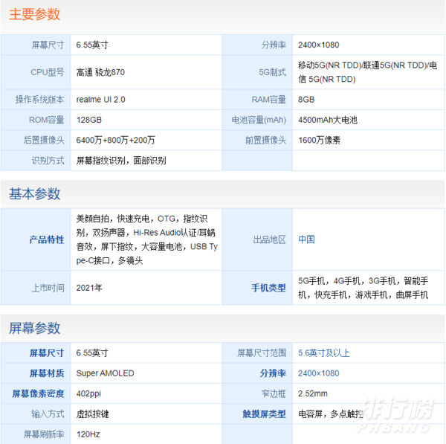Click the bold 产品特性 label
The width and height of the screenshot is (446, 444).
coord(47,239)
